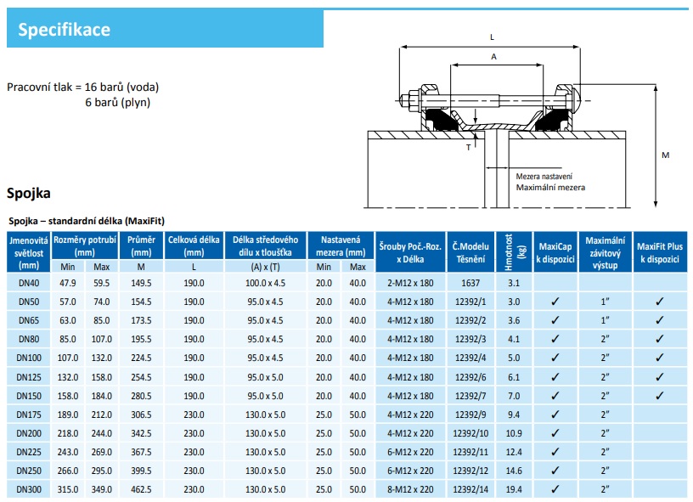Click the "A" dimension label in the diagram
The image size is (693, 502).
click(x=493, y=57)
